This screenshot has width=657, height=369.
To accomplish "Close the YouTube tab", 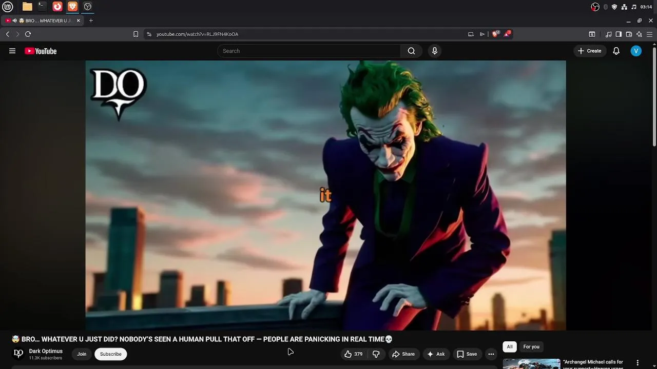I will tap(79, 20).
